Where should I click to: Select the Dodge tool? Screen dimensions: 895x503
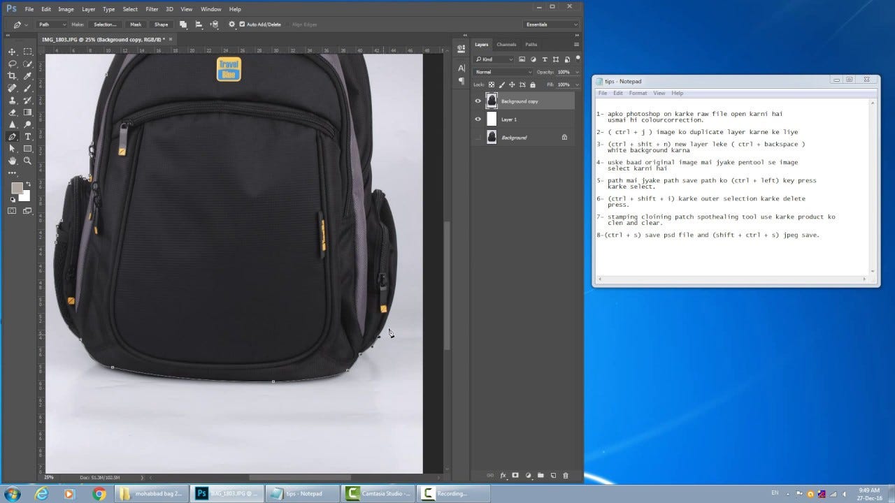coord(28,124)
